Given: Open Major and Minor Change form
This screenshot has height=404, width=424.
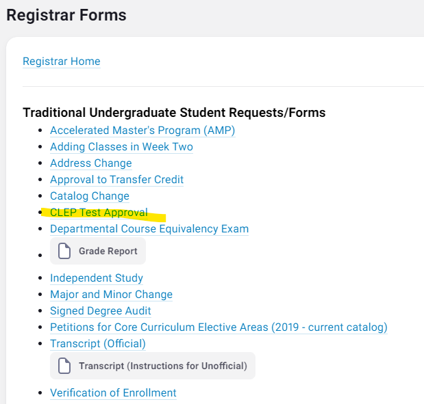Looking at the screenshot, I should click(x=111, y=295).
